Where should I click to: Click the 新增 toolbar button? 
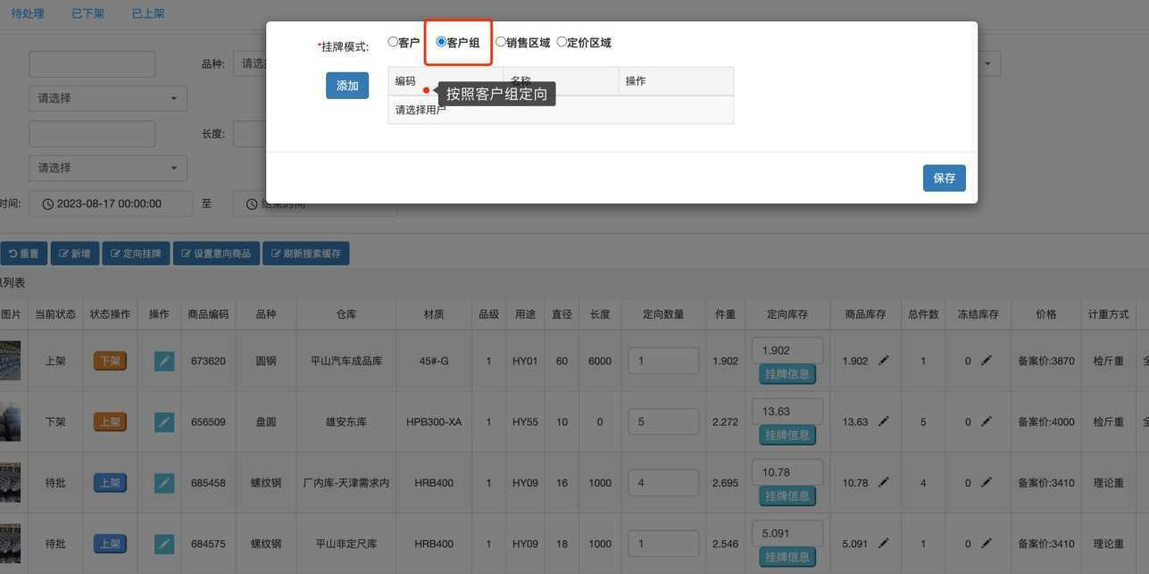pyautogui.click(x=74, y=254)
